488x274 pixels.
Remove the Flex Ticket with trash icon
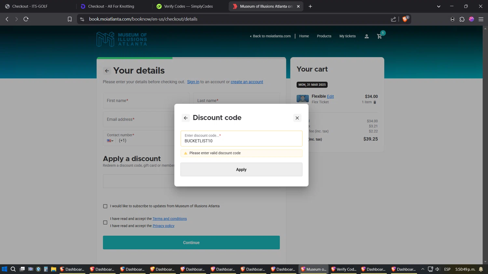tap(375, 102)
